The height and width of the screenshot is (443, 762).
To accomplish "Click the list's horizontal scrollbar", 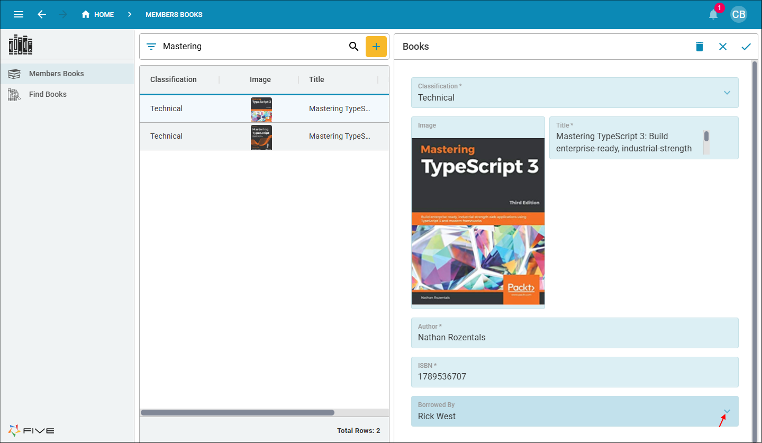I will [x=238, y=412].
